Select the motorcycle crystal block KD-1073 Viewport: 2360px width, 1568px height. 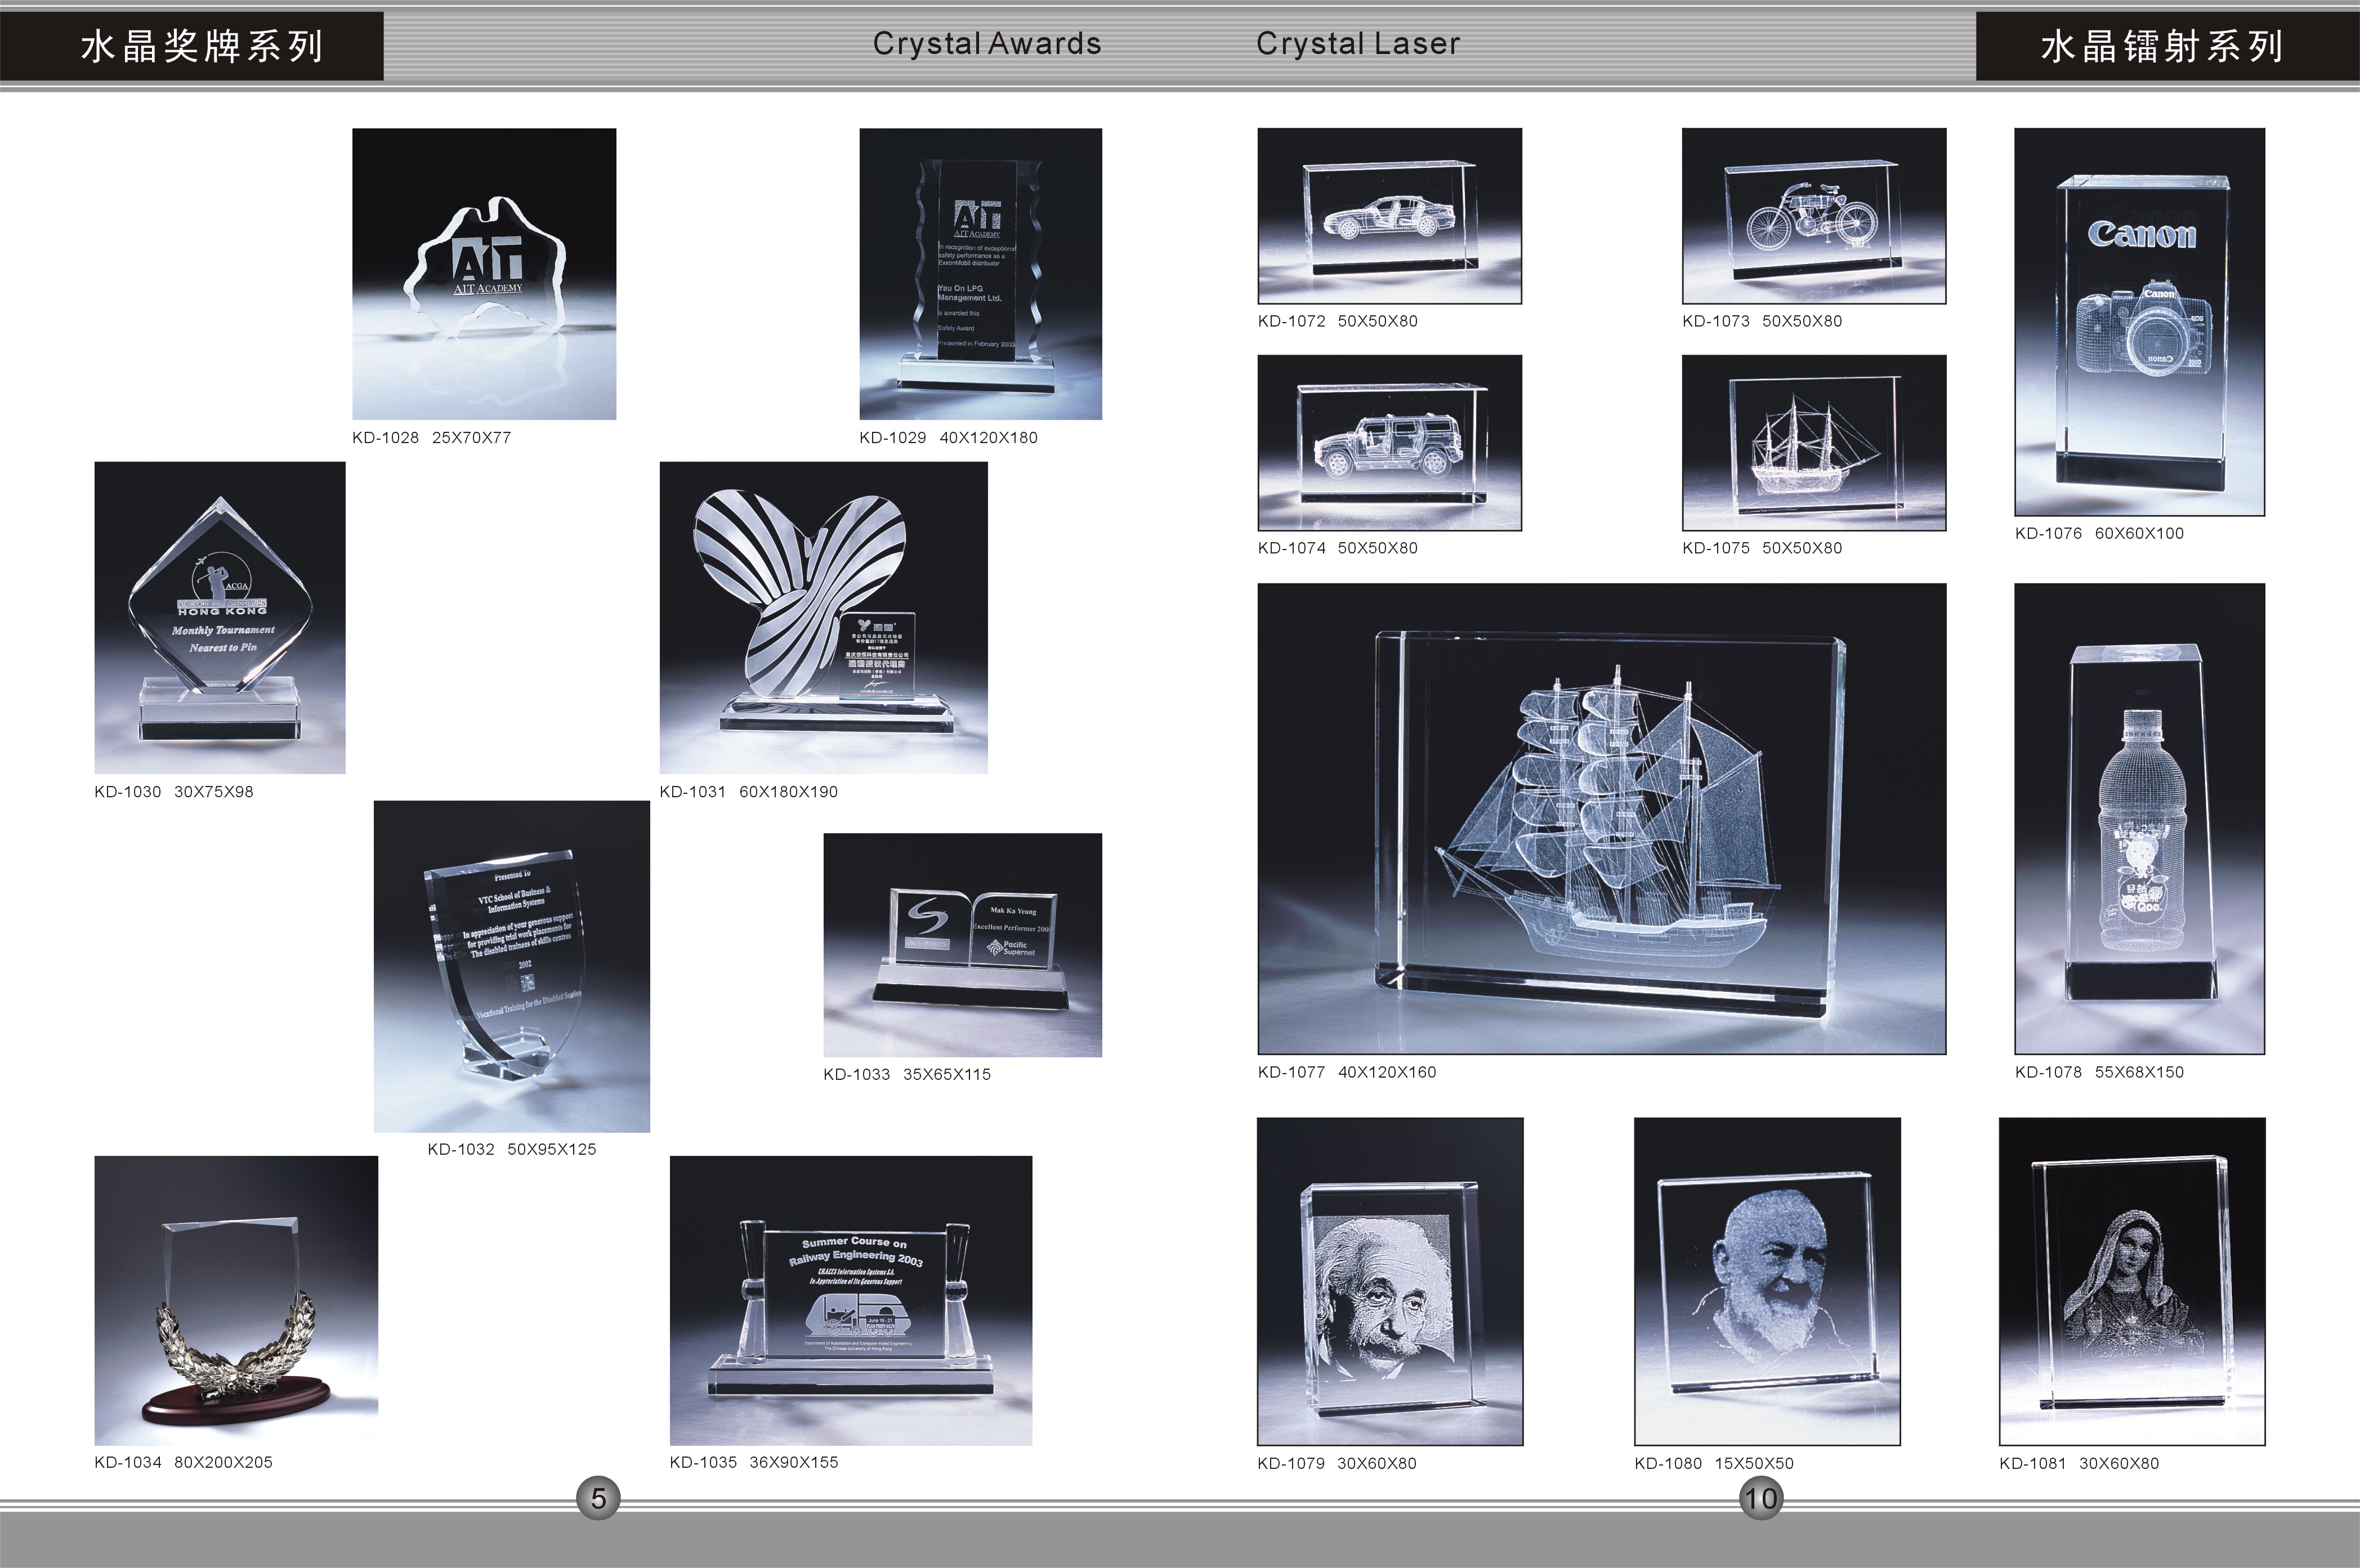coord(1813,215)
